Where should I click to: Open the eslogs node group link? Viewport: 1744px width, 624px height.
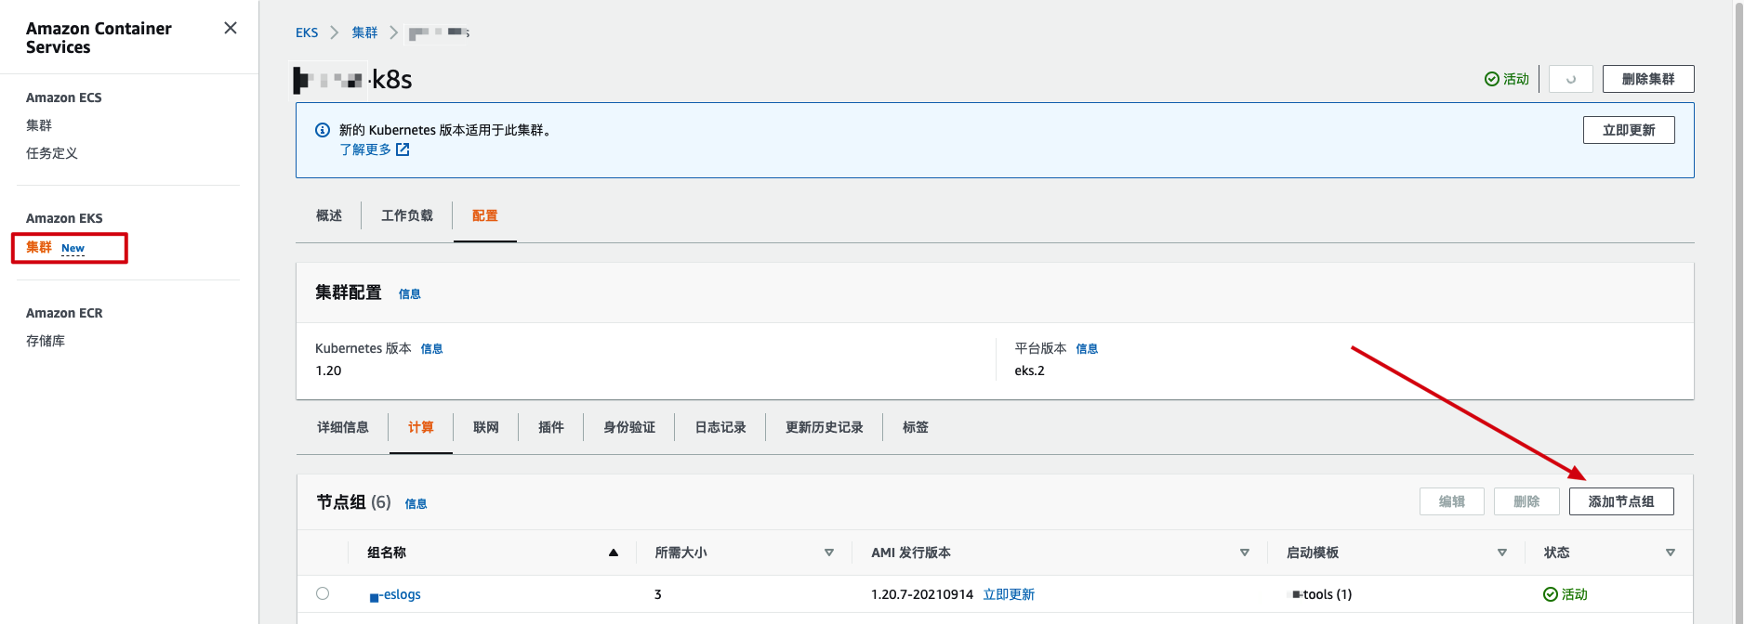coord(395,594)
